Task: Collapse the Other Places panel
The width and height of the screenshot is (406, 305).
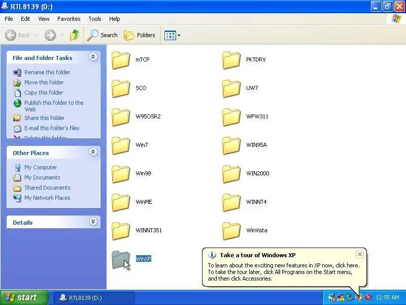Action: pyautogui.click(x=93, y=151)
